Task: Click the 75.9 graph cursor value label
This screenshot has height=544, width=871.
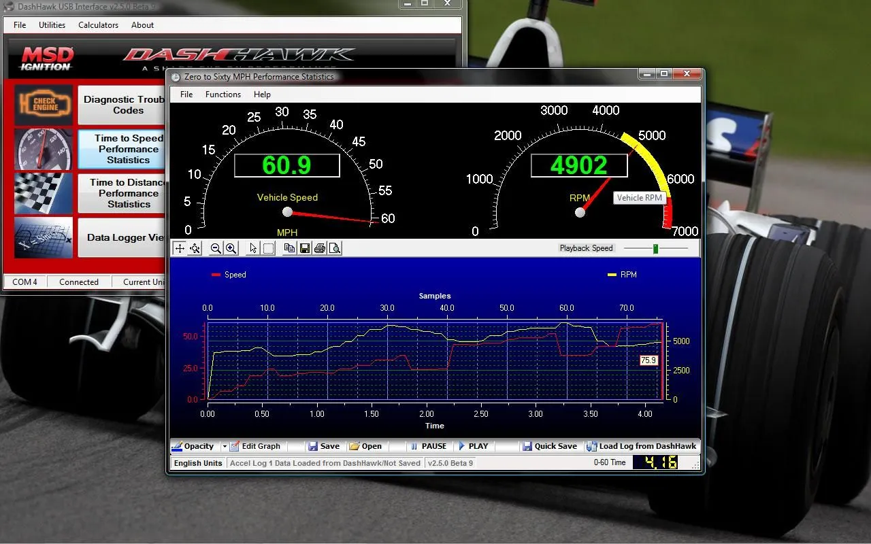Action: coord(648,360)
